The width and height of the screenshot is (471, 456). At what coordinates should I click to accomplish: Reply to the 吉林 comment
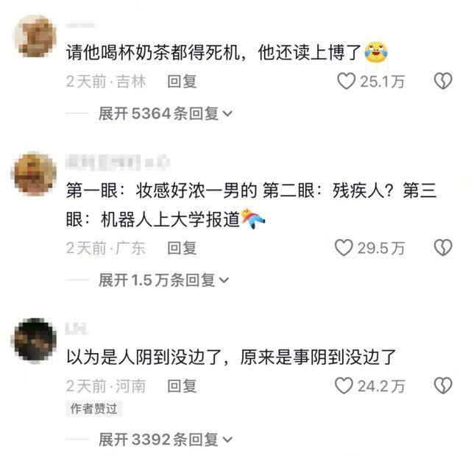pyautogui.click(x=182, y=82)
